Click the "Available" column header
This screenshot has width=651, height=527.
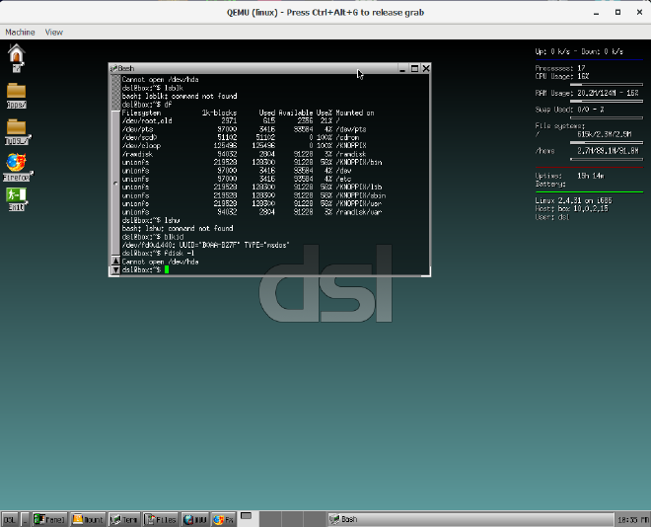tap(295, 113)
